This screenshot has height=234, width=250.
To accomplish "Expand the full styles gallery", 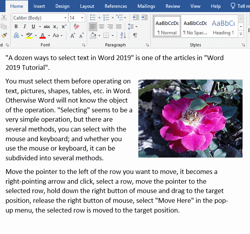I will coord(241,34).
